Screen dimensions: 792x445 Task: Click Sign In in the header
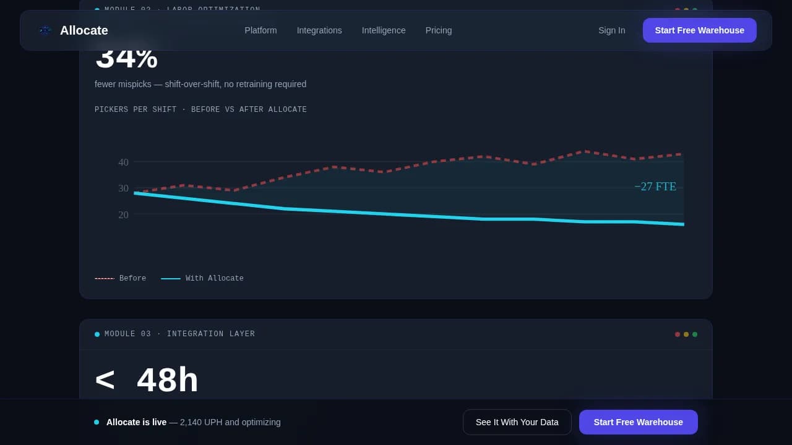611,30
